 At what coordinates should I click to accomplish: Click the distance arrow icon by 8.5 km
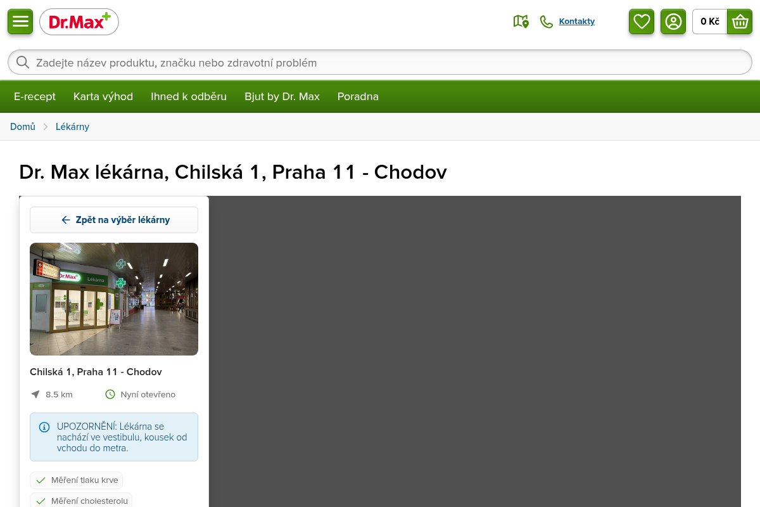(x=35, y=394)
